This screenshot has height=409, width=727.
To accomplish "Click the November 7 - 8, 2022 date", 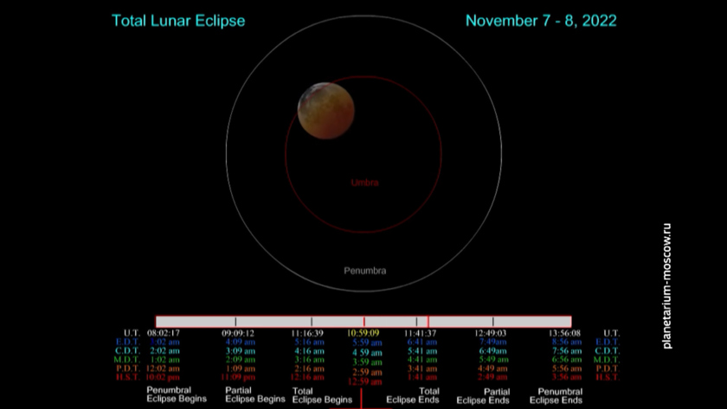I will [541, 21].
